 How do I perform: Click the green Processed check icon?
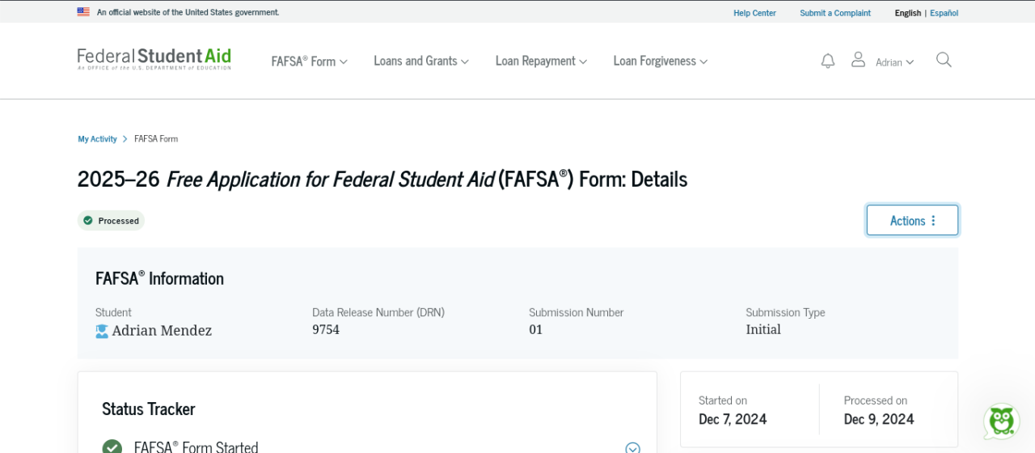pos(88,220)
